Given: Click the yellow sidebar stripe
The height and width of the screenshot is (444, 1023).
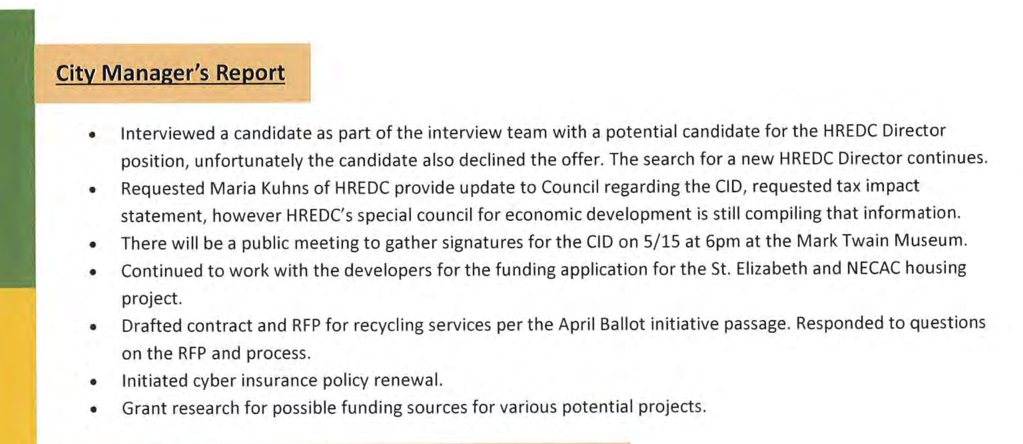Looking at the screenshot, I should (x=18, y=365).
